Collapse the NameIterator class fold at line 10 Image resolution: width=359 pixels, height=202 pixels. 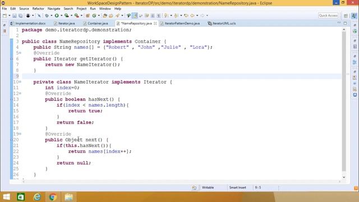pyautogui.click(x=20, y=82)
